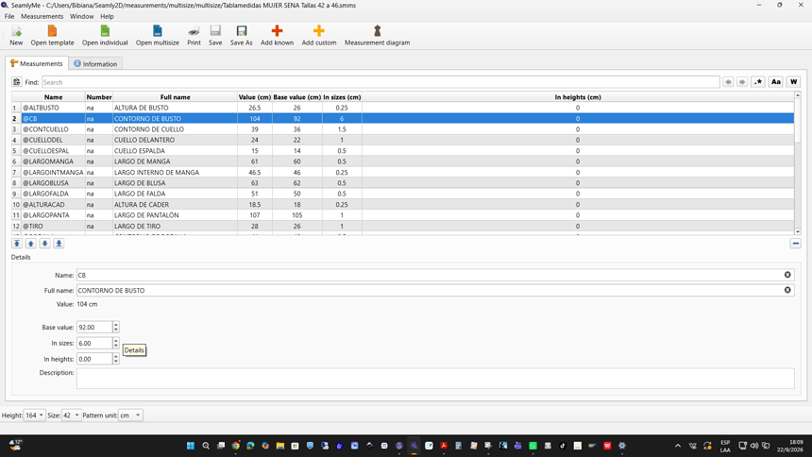812x457 pixels.
Task: Select the Measurements tab
Action: [36, 63]
